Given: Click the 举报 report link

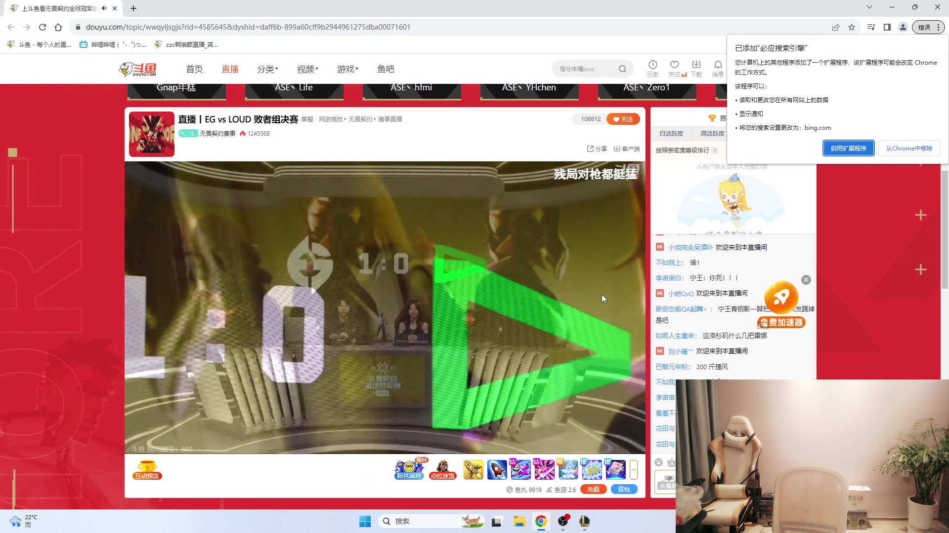Looking at the screenshot, I should [307, 119].
